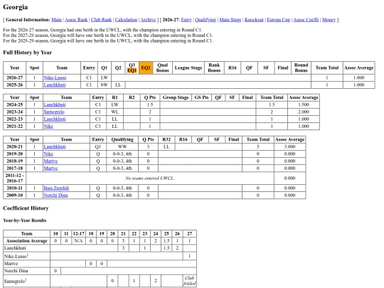Open the Europa Cup link
Image resolution: width=384 pixels, height=288 pixels.
(x=278, y=20)
